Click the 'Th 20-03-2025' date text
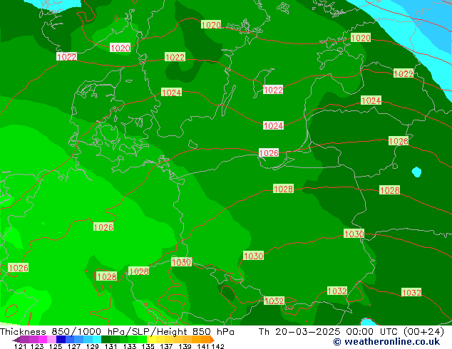Viewport: 452px width, 349px height. (x=299, y=332)
